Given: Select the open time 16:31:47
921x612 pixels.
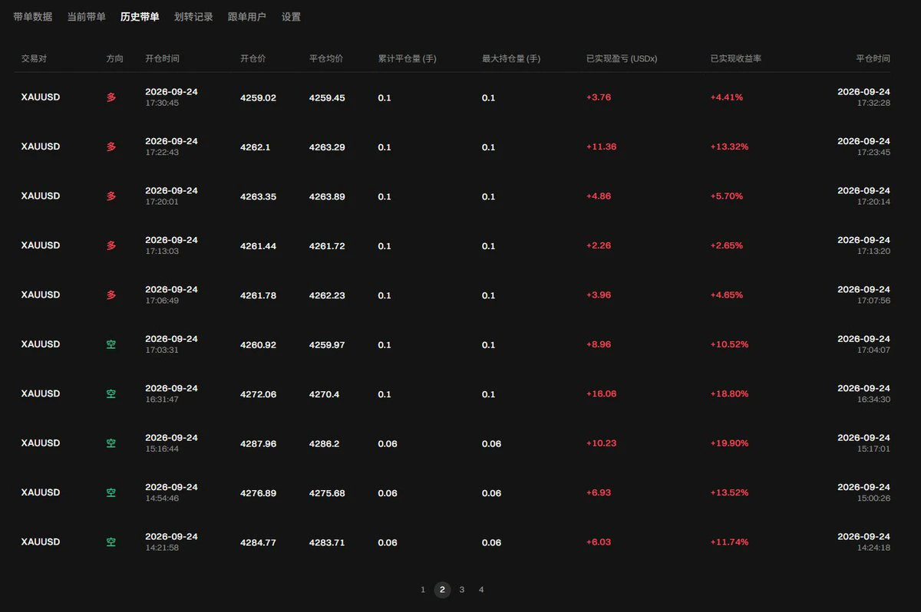Looking at the screenshot, I should click(x=162, y=400).
